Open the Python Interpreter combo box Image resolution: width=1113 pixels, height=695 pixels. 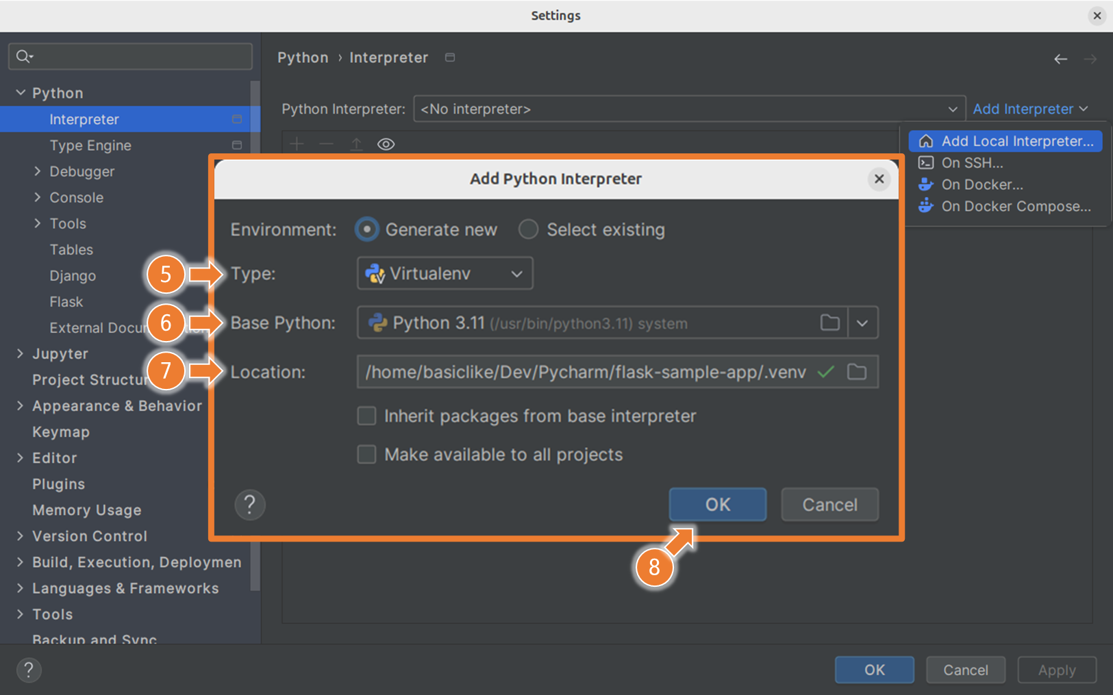click(690, 109)
